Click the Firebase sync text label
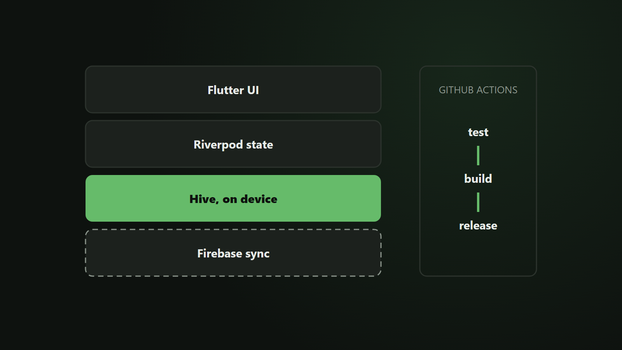This screenshot has width=622, height=350. click(x=233, y=254)
